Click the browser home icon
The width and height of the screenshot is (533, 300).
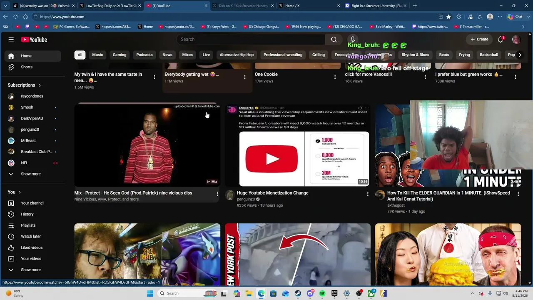[25, 17]
